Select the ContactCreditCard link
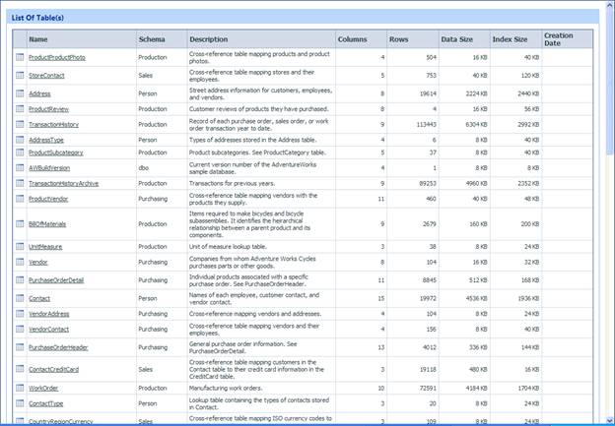The width and height of the screenshot is (615, 426). point(54,370)
